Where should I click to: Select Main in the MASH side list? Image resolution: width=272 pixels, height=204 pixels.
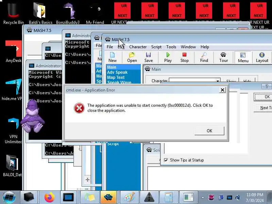click(123, 67)
